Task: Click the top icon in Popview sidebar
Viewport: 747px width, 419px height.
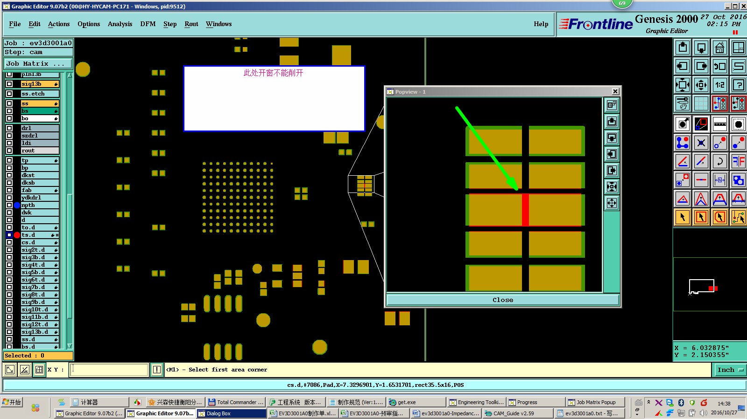Action: [612, 105]
